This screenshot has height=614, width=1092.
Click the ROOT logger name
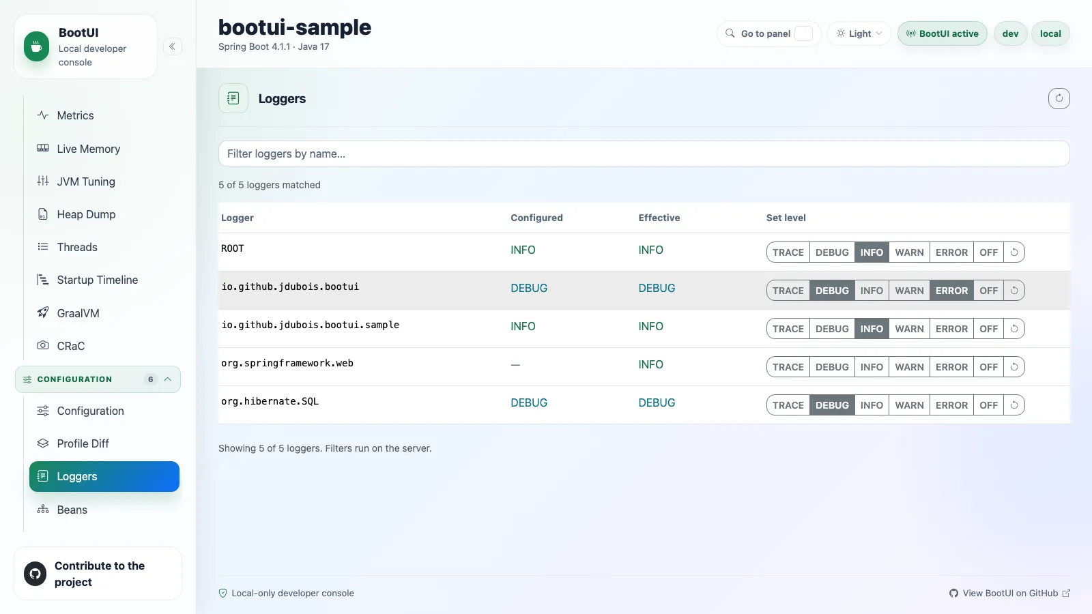233,248
